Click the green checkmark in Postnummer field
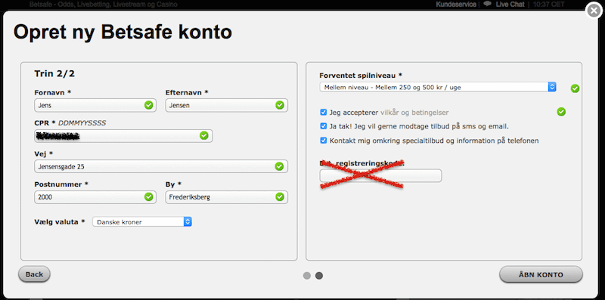 point(148,197)
